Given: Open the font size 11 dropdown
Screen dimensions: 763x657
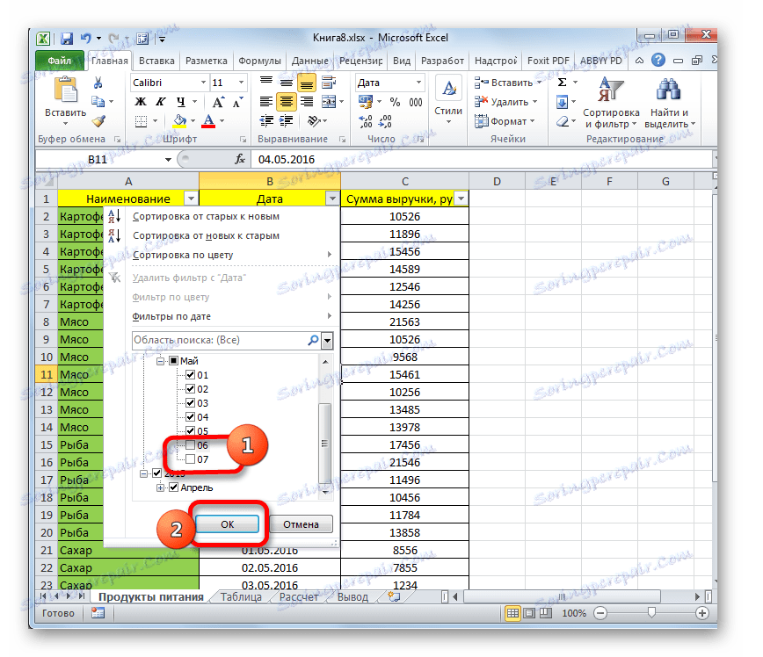Looking at the screenshot, I should click(241, 83).
